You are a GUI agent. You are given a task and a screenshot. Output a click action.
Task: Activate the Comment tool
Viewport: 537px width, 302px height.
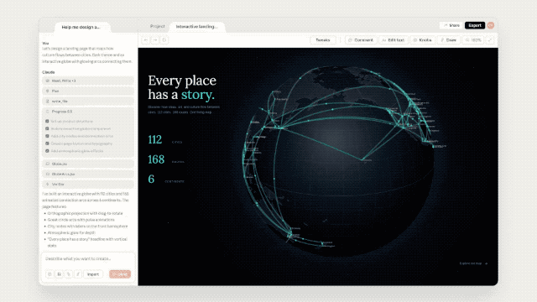(x=361, y=40)
